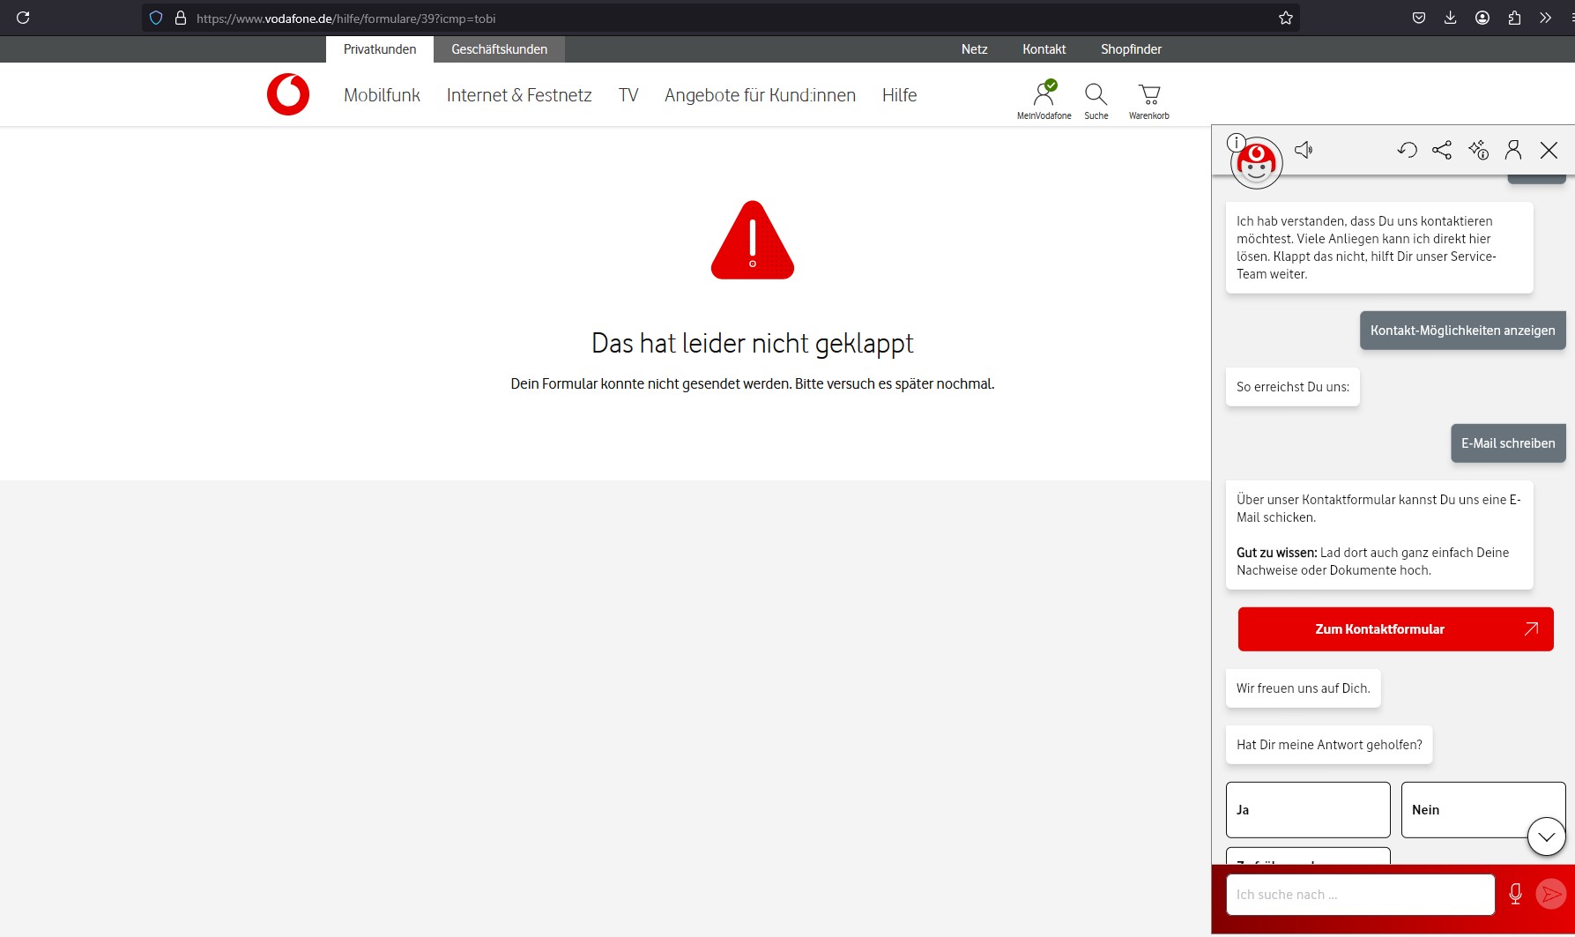Answer Ja to the feedback question
1575x937 pixels.
[1308, 809]
